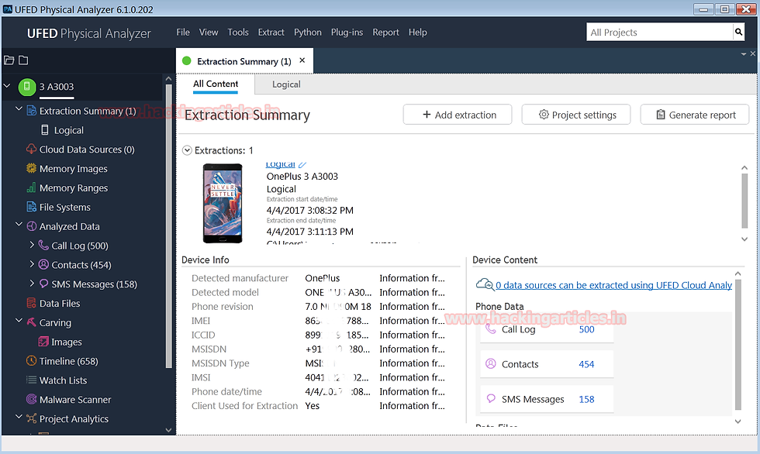Collapse the Extraction Summary tree node
The image size is (760, 454).
tap(19, 109)
